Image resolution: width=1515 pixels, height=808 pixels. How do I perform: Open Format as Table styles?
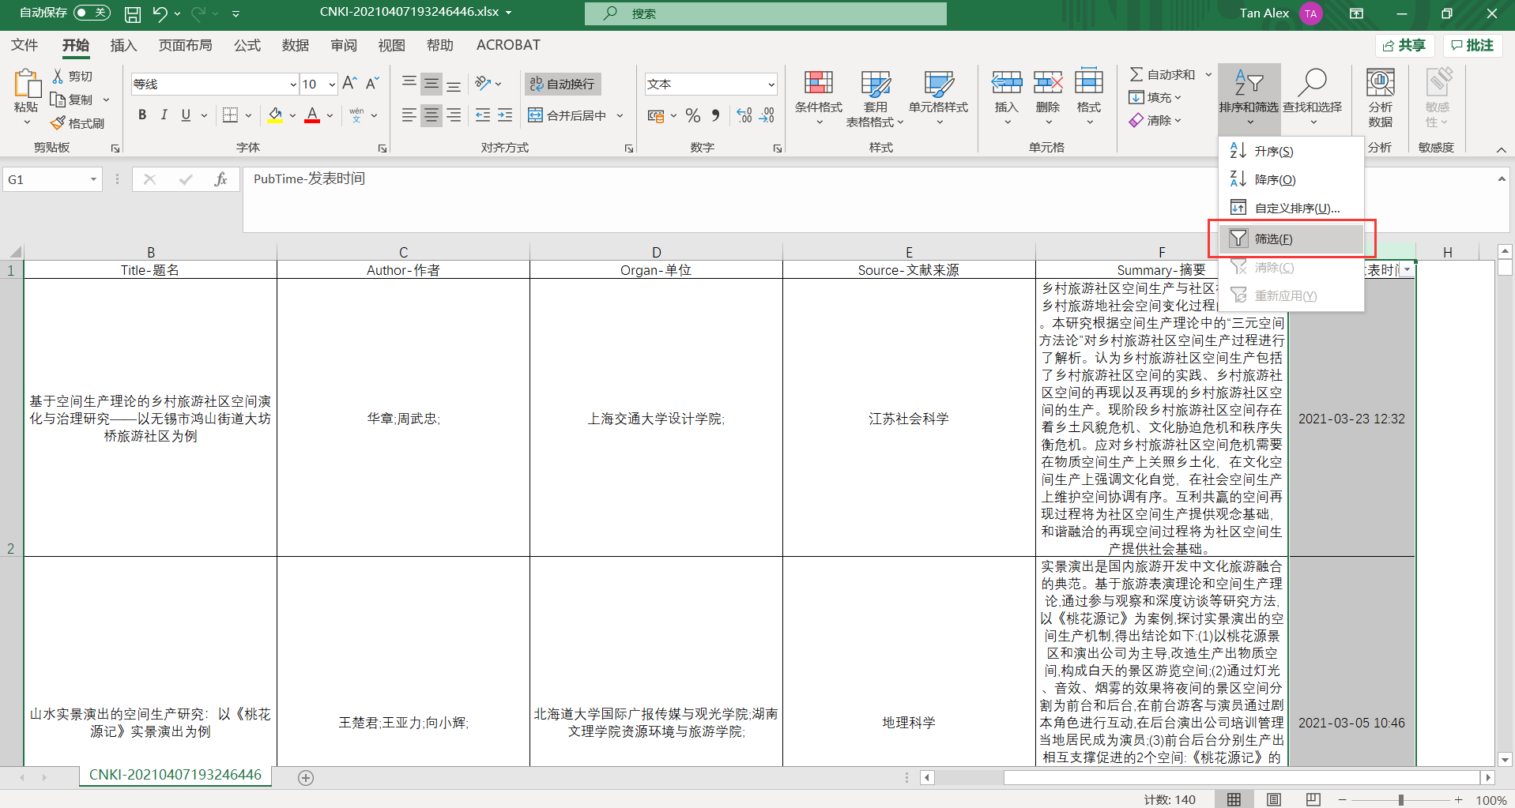(x=875, y=99)
